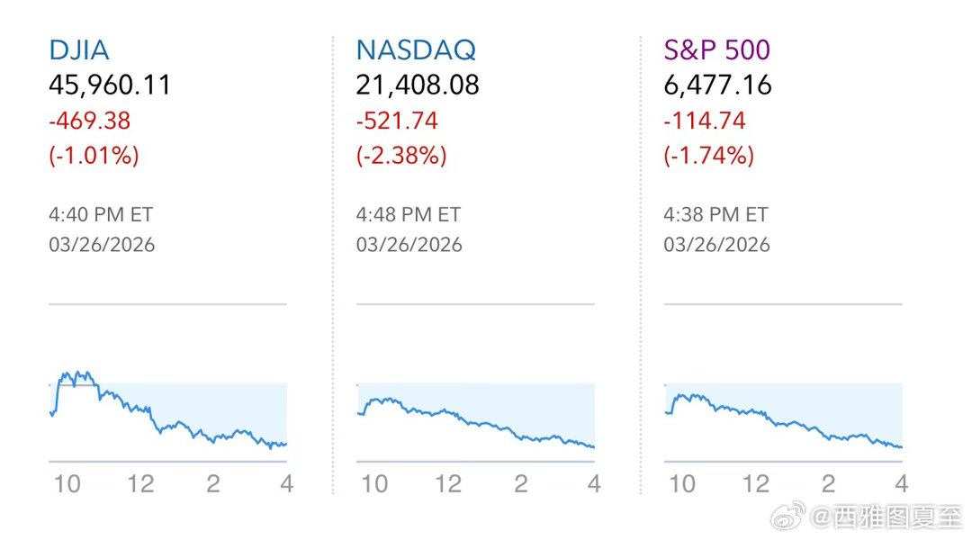The width and height of the screenshot is (972, 540).
Task: Click the S&P 500 percent change (-1.74%)
Action: 709,156
